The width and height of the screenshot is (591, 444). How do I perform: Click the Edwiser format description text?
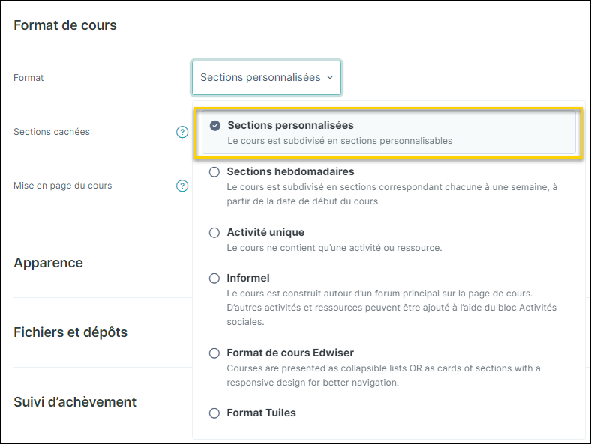click(384, 375)
